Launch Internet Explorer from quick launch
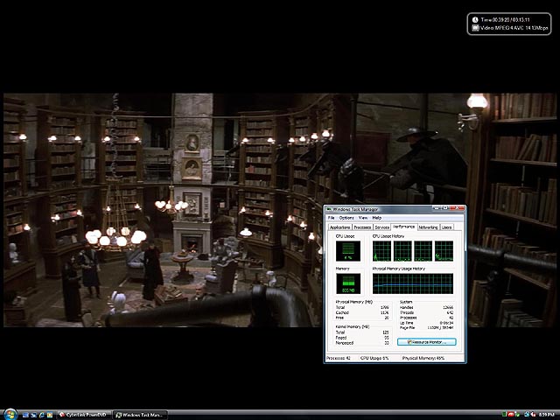560x420 pixels. pos(41,415)
